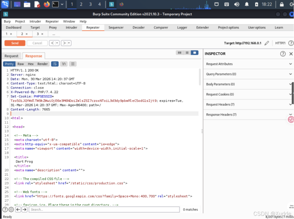
Task: Open search settings gear icon
Action: tap(11, 209)
